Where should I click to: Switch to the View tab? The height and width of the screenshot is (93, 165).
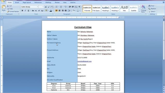coord(65,2)
